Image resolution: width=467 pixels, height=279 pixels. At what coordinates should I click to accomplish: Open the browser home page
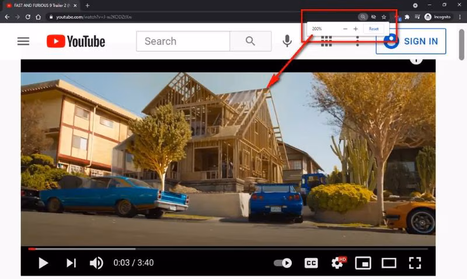click(38, 17)
